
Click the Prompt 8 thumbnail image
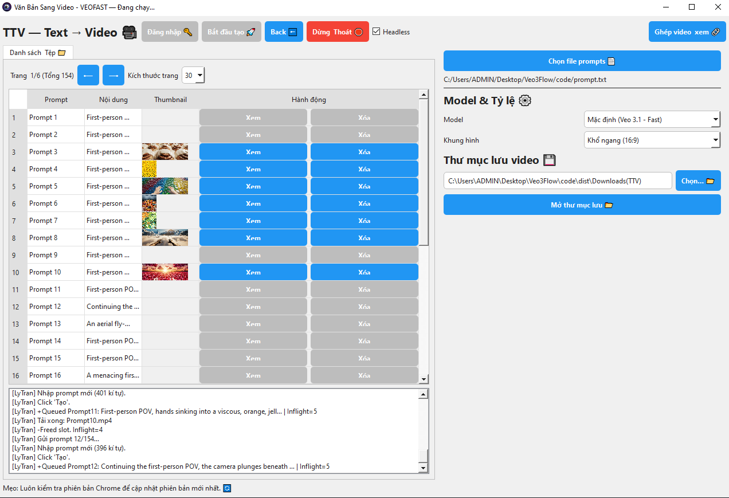[x=164, y=238]
